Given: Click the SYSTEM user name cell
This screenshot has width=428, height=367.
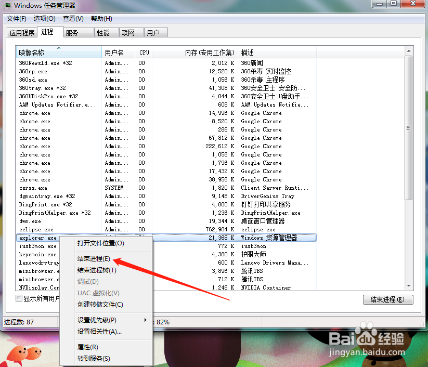Looking at the screenshot, I should click(114, 188).
